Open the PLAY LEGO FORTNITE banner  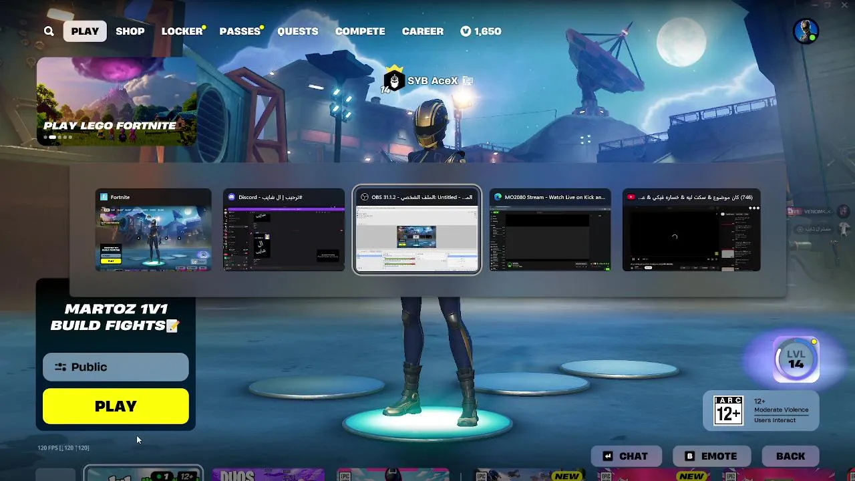coord(117,101)
